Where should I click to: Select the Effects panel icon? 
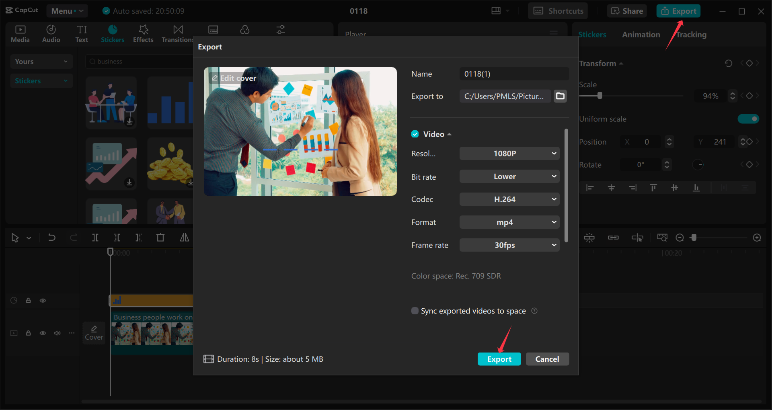(143, 33)
